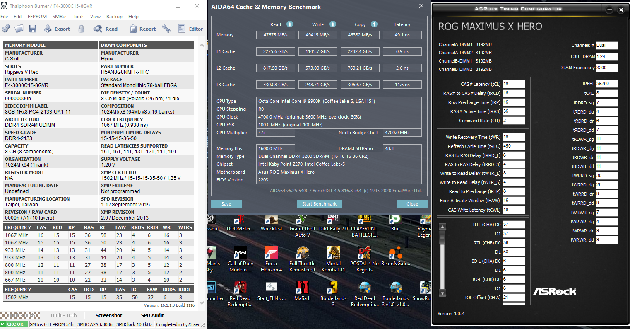
Task: Select the Start_FH4 script file icon
Action: pyautogui.click(x=271, y=291)
